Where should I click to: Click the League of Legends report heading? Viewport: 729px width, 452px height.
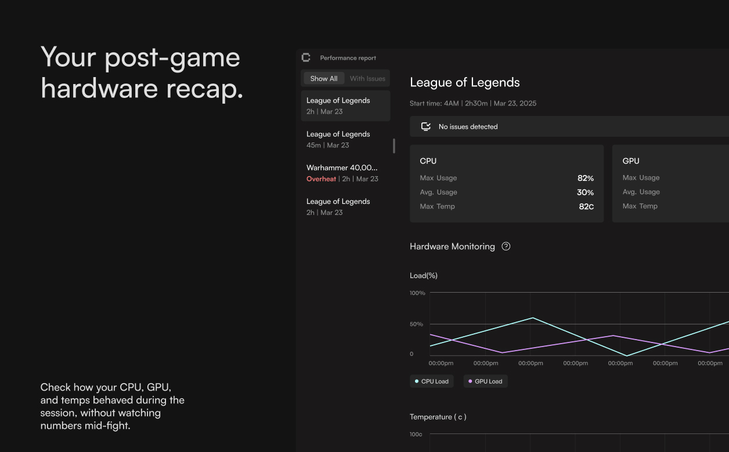[x=465, y=82]
